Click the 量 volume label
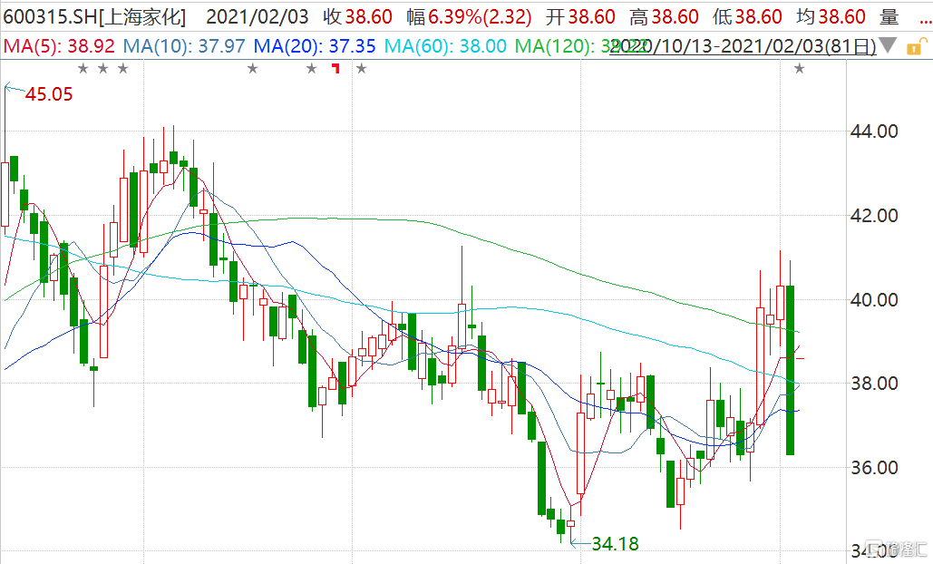The width and height of the screenshot is (933, 564). pos(889,16)
